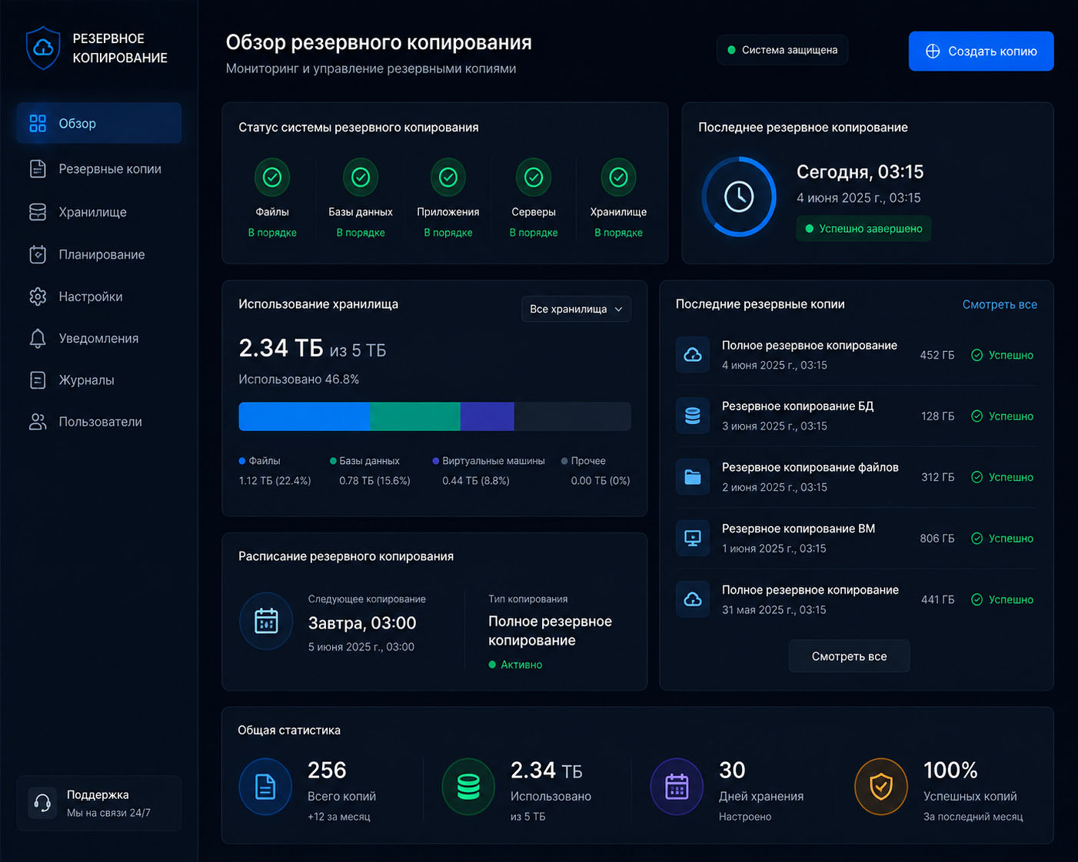Click the green checkmark above Файлы status
The height and width of the screenshot is (862, 1078).
tap(272, 177)
